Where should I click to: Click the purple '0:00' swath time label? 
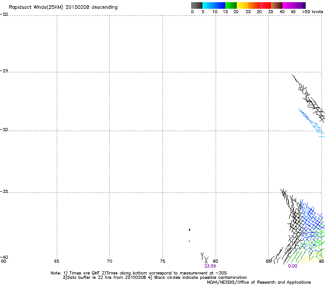[292, 266]
